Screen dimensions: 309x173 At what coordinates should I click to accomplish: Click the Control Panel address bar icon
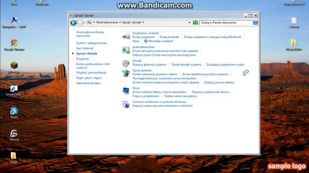click(x=89, y=23)
